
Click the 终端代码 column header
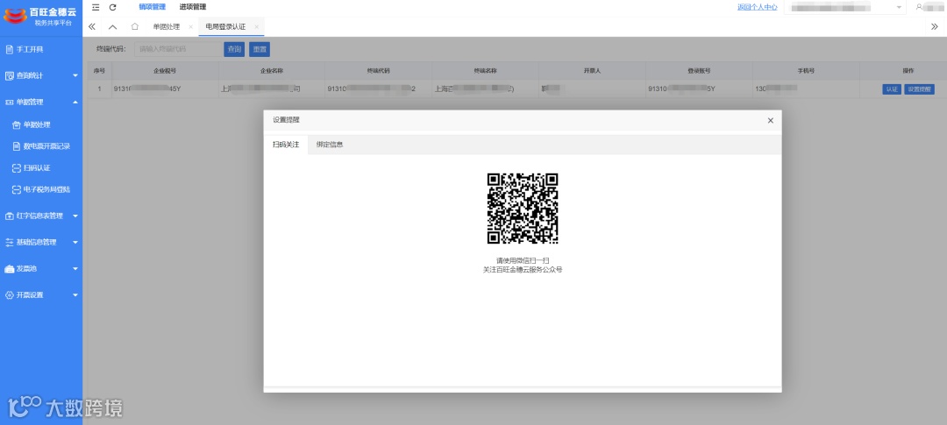pos(379,71)
